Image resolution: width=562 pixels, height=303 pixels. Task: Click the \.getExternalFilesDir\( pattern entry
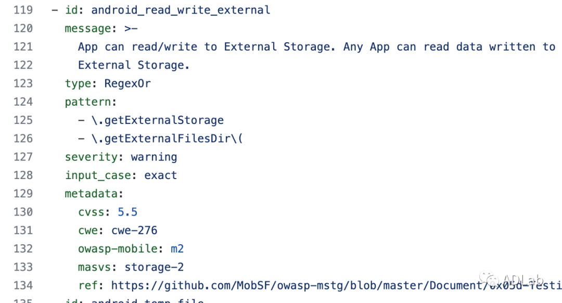[167, 138]
